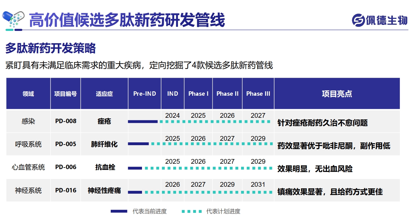Click the 感染 field cell
Screen dimensions: 420x222
point(28,121)
